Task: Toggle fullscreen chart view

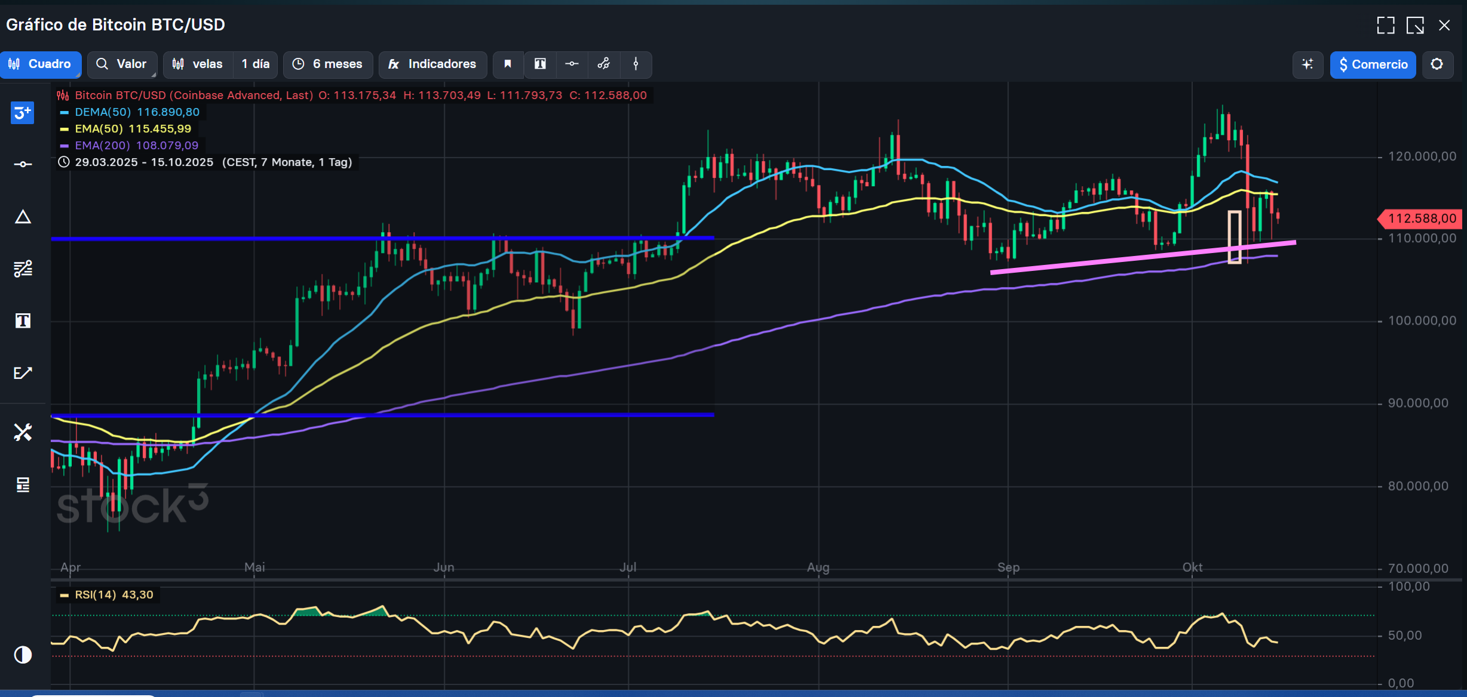Action: 1386,25
